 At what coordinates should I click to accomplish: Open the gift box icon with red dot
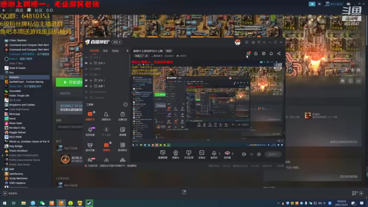pos(248,53)
